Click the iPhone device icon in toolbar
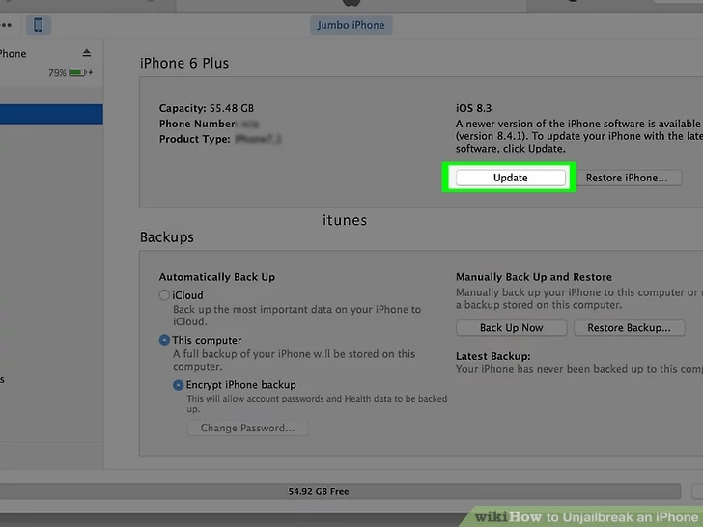Screen dimensions: 703x527 39,25
